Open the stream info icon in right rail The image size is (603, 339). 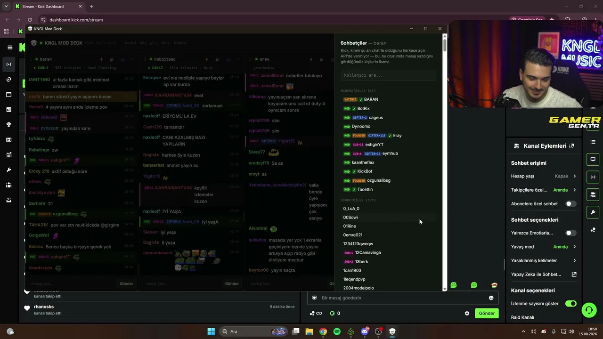(x=593, y=177)
